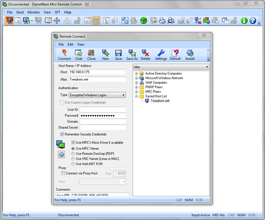
Task: Click the blue question mark help icon
Action: (253, 21)
